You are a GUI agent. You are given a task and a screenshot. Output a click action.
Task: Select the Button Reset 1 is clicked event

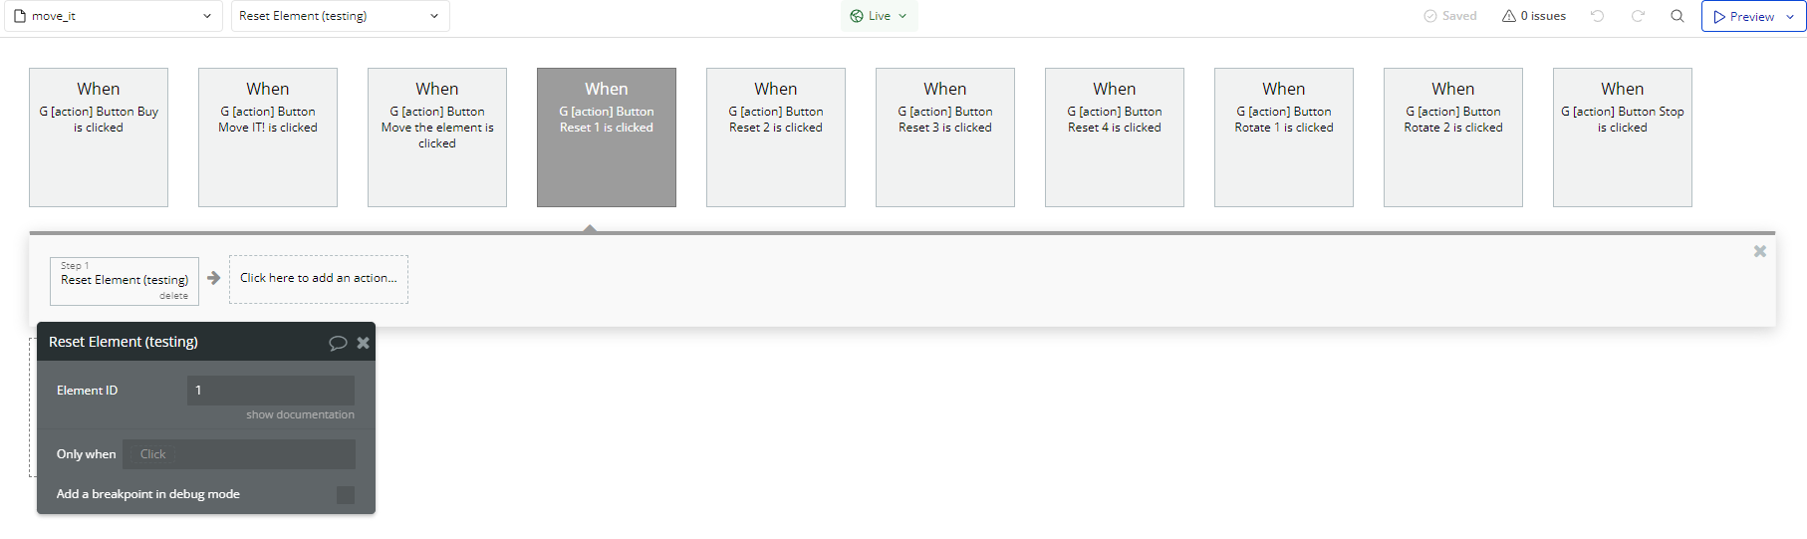[x=607, y=137]
